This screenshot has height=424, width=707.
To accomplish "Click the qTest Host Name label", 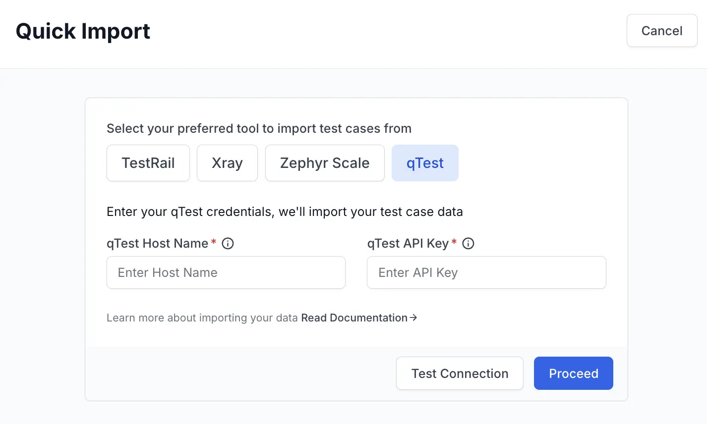I will 157,244.
